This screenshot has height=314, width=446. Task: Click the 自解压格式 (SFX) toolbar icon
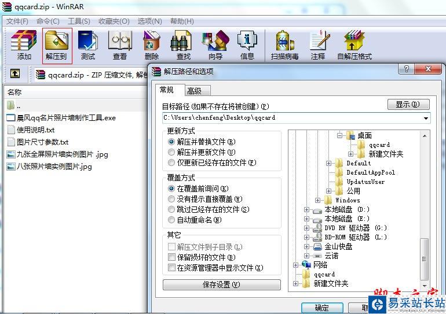(x=354, y=46)
